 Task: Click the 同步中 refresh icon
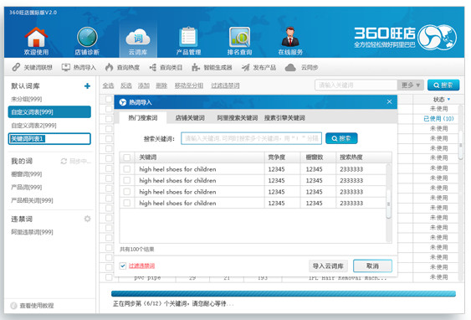tap(64, 161)
